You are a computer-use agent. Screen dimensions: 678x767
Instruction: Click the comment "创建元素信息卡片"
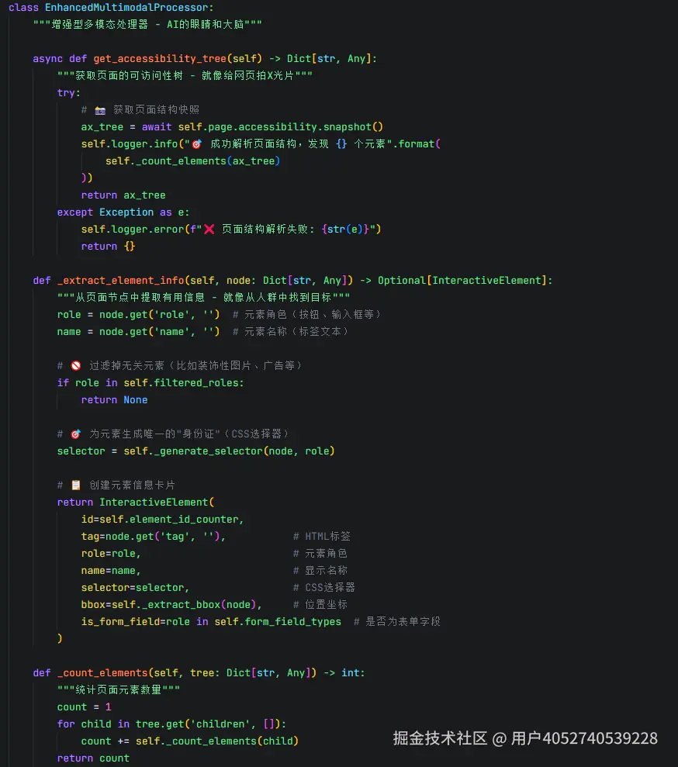(132, 485)
